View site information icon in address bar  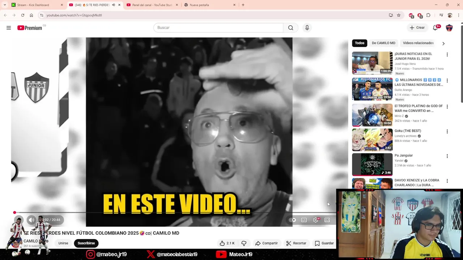[x=42, y=15]
